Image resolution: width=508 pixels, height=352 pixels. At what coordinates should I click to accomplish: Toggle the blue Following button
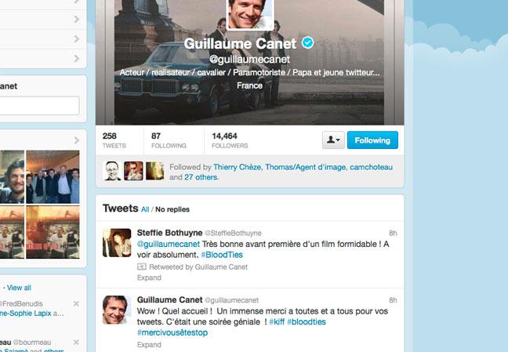(x=372, y=140)
